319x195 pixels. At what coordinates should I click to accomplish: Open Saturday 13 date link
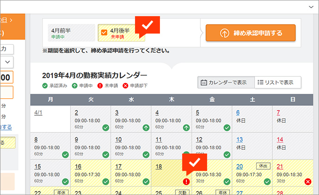pyautogui.click(x=239, y=140)
